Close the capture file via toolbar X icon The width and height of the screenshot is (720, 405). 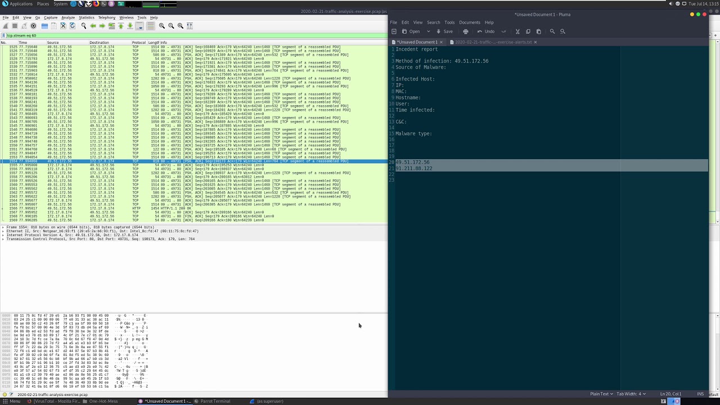point(63,26)
